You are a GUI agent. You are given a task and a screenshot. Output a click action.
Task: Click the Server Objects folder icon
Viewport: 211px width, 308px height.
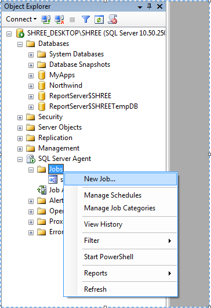30,127
